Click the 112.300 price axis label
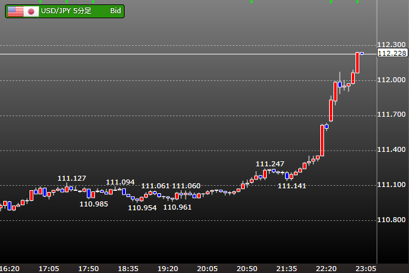Screen dimensions: 409x273 pyautogui.click(x=391, y=45)
